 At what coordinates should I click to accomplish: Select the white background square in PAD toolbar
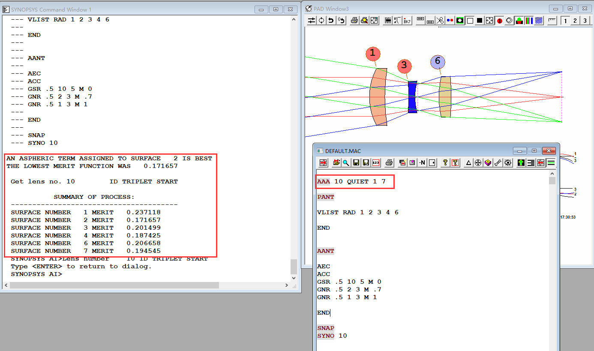470,21
